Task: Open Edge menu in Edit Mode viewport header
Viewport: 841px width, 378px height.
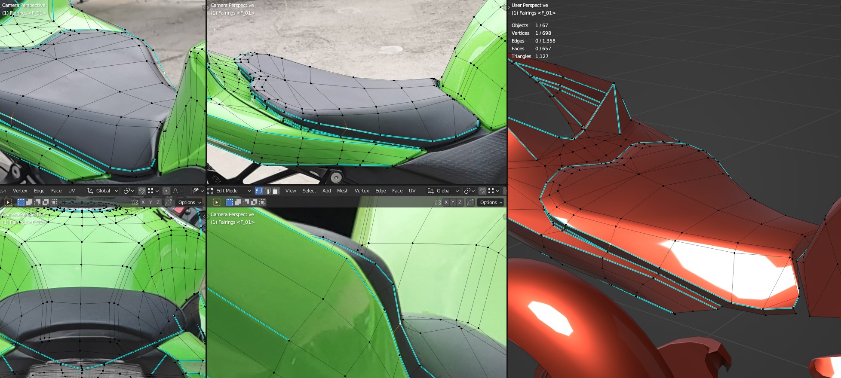Action: point(381,191)
